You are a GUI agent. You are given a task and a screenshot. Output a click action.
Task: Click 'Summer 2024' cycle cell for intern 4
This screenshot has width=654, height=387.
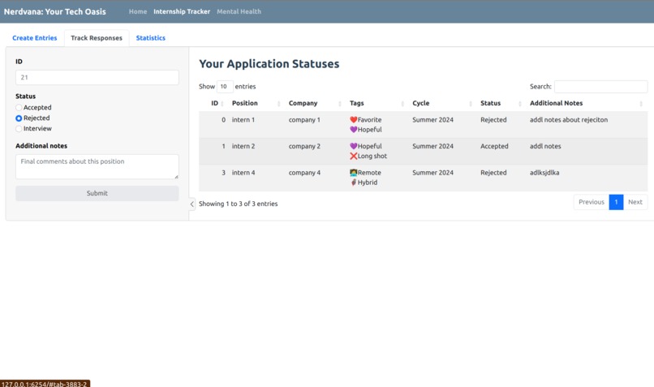pos(432,173)
